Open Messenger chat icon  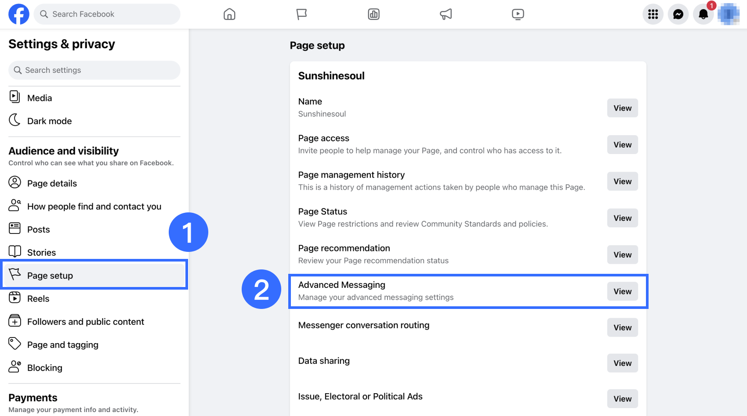pyautogui.click(x=678, y=14)
